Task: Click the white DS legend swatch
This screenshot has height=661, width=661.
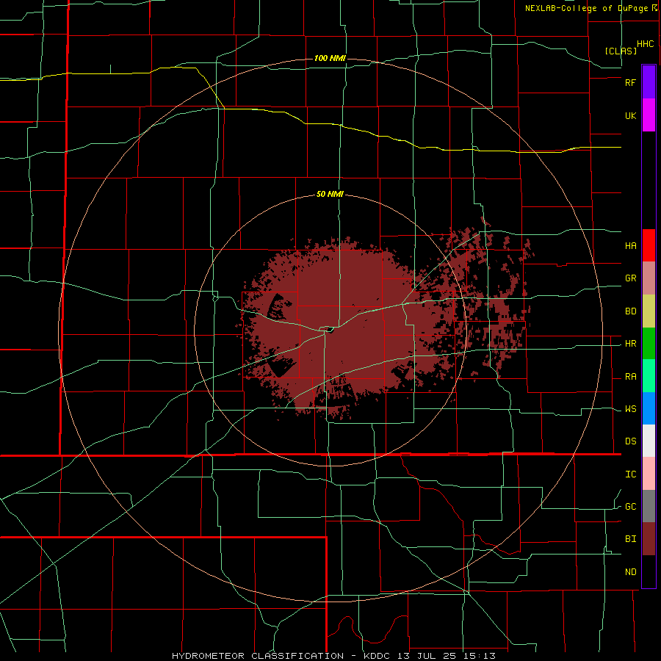Action: (x=649, y=441)
